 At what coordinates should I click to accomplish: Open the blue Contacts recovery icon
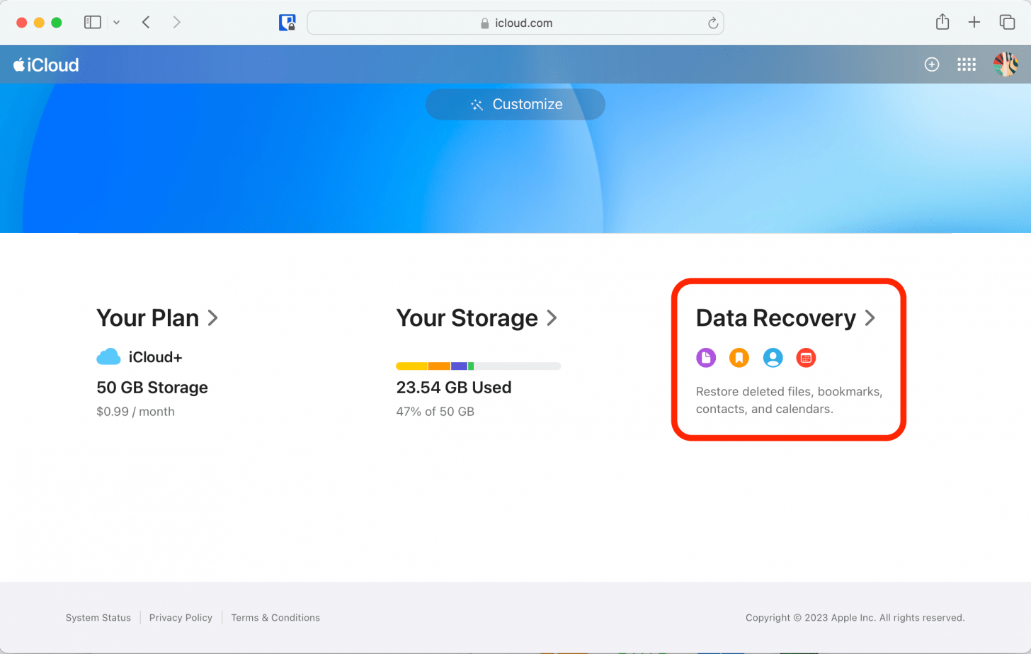coord(772,358)
